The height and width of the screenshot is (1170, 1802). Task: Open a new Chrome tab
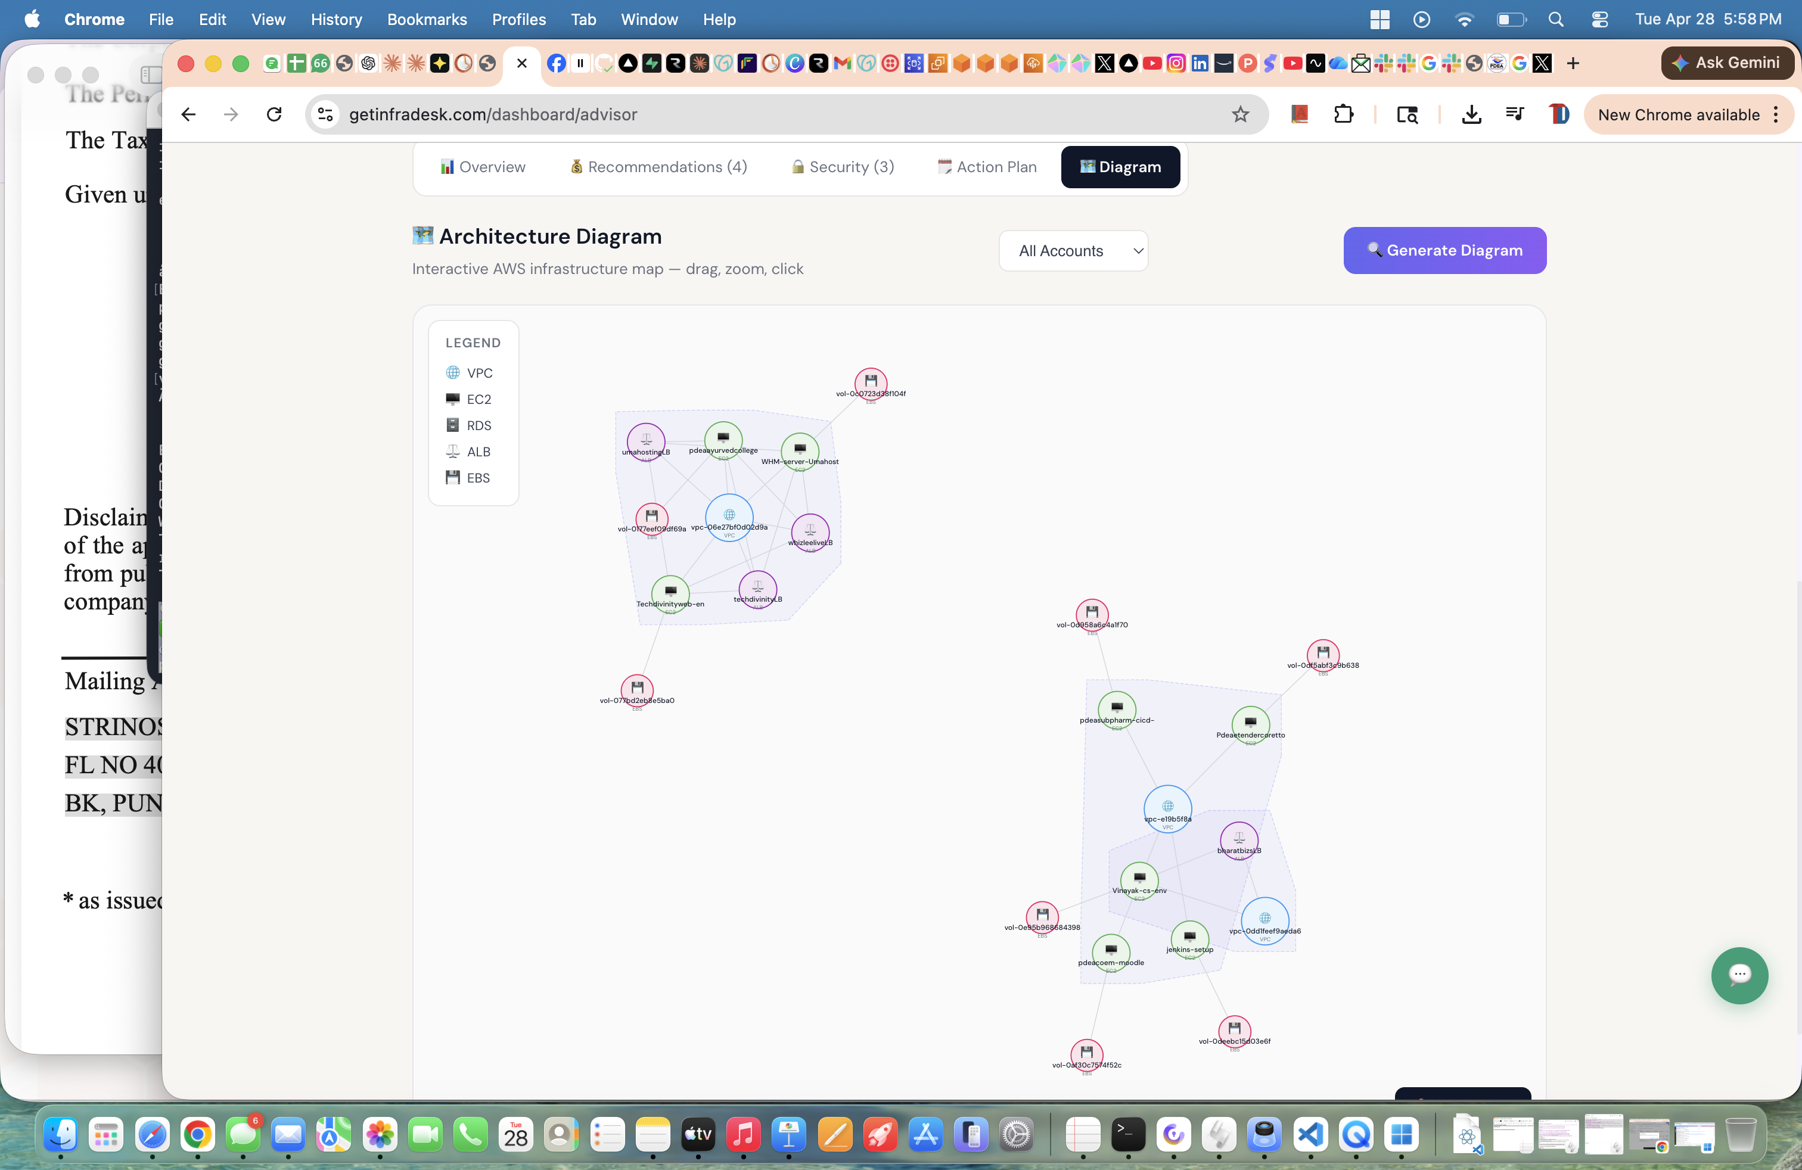point(1573,64)
